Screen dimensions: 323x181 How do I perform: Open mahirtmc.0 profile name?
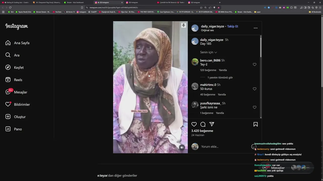tap(208, 85)
